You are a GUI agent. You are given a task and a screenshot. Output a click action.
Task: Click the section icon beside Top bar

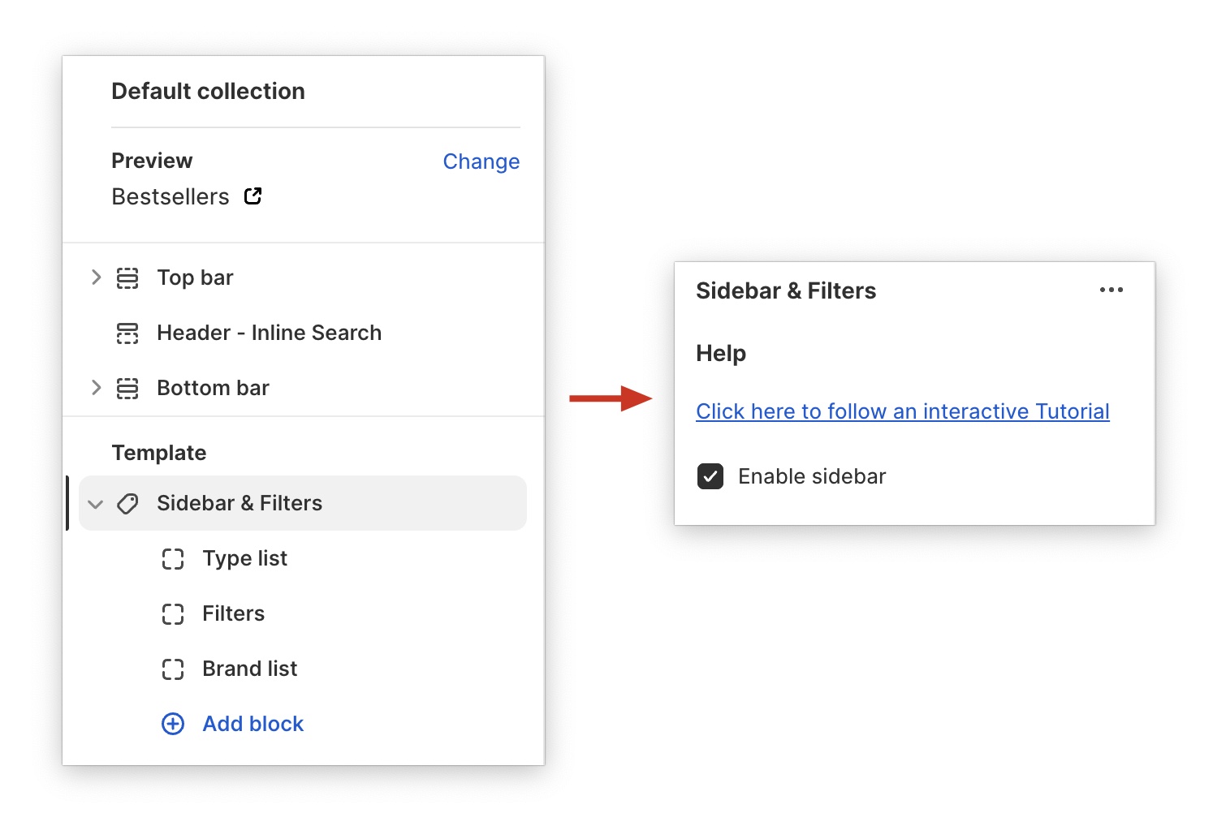pos(127,277)
